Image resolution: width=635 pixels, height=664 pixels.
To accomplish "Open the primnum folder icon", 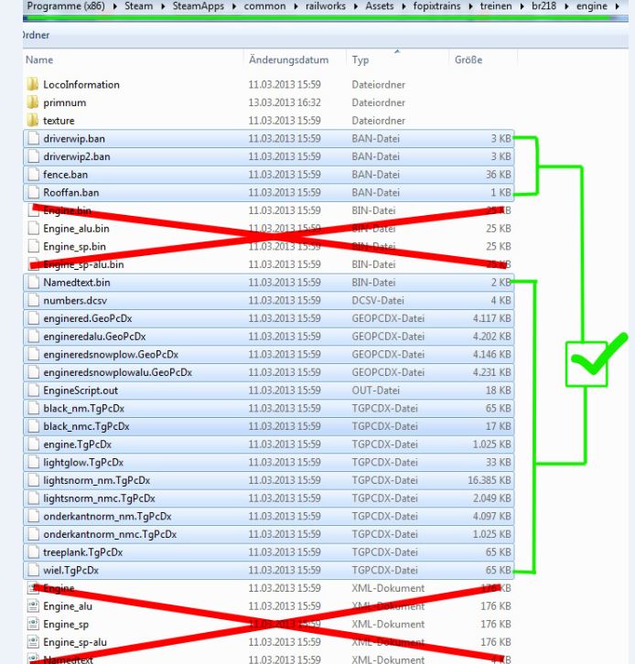I will pyautogui.click(x=33, y=102).
